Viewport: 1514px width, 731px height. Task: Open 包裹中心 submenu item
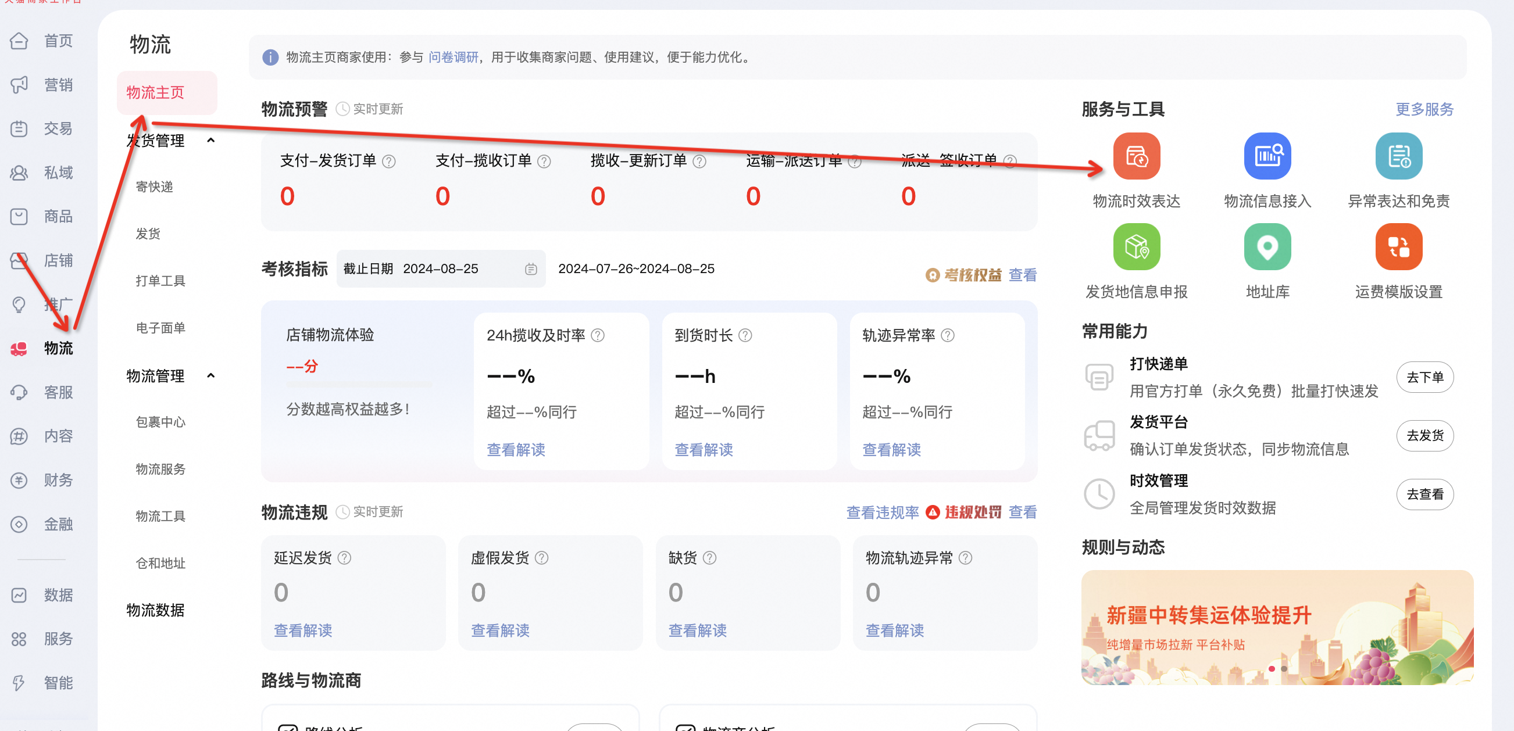pyautogui.click(x=160, y=421)
